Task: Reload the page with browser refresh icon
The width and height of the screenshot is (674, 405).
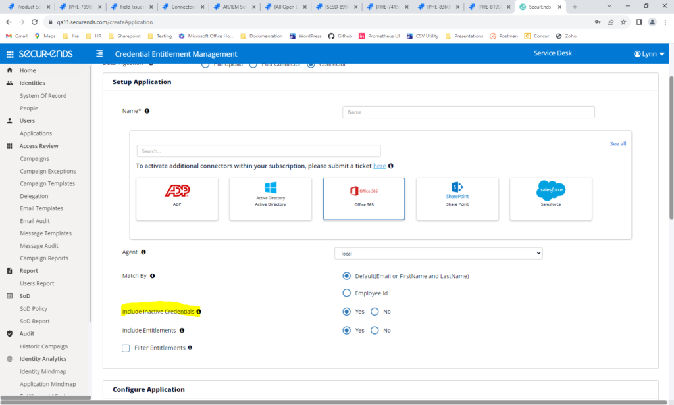Action: 34,22
